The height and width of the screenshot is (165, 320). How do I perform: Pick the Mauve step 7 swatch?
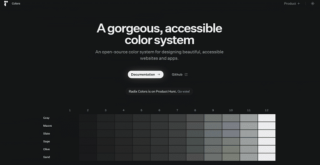pyautogui.click(x=177, y=125)
